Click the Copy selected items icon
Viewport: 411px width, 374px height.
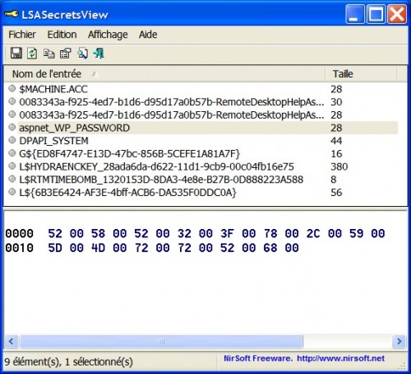pos(49,54)
